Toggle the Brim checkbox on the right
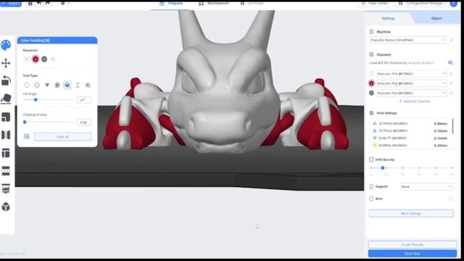This screenshot has height=261, width=464. click(451, 199)
